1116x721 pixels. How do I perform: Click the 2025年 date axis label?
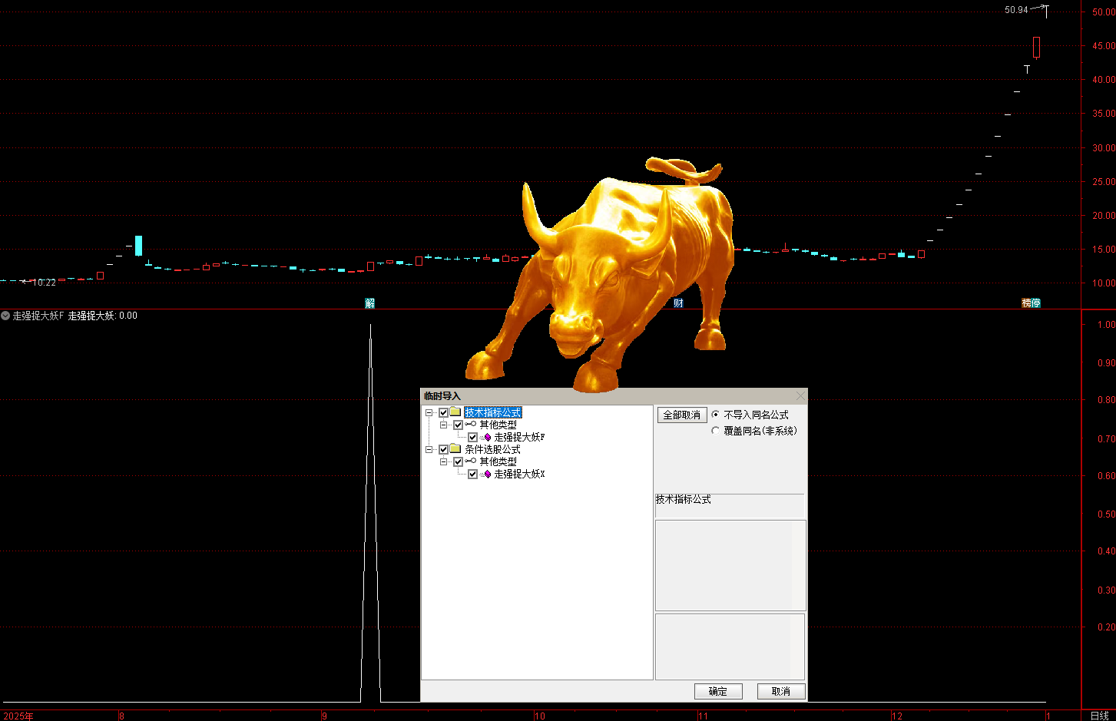click(x=18, y=716)
